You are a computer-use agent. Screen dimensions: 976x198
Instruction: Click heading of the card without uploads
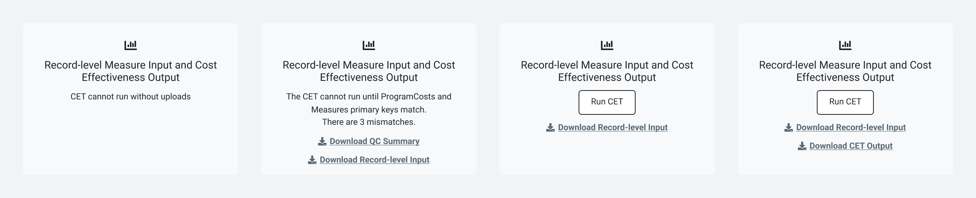(x=131, y=71)
